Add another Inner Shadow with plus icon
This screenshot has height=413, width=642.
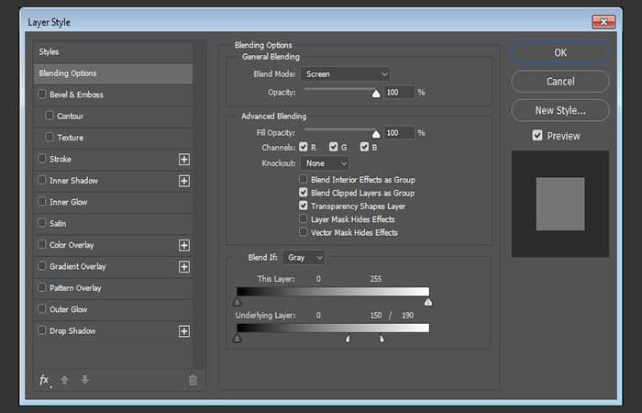pyautogui.click(x=184, y=181)
